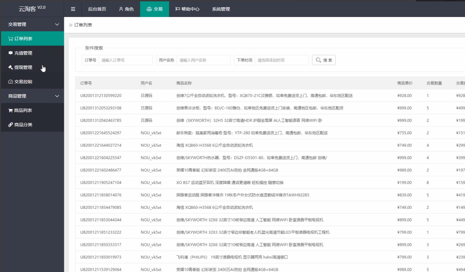Viewport: 465px width, 272px height.
Task: Open the 下单时间 date picker field
Action: [x=281, y=60]
